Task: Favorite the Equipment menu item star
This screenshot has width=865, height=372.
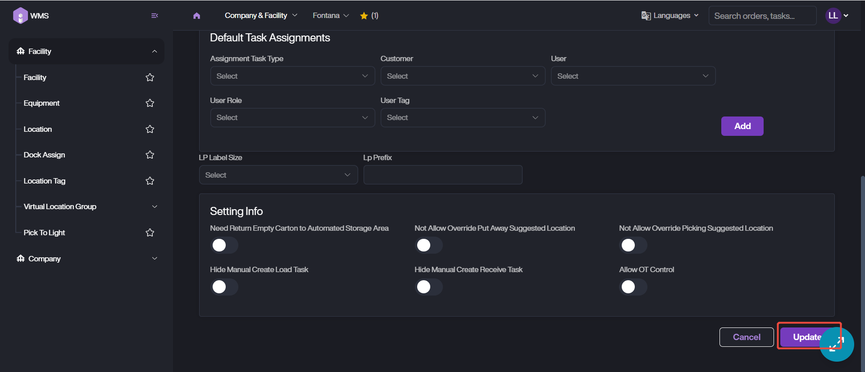Action: pos(150,103)
